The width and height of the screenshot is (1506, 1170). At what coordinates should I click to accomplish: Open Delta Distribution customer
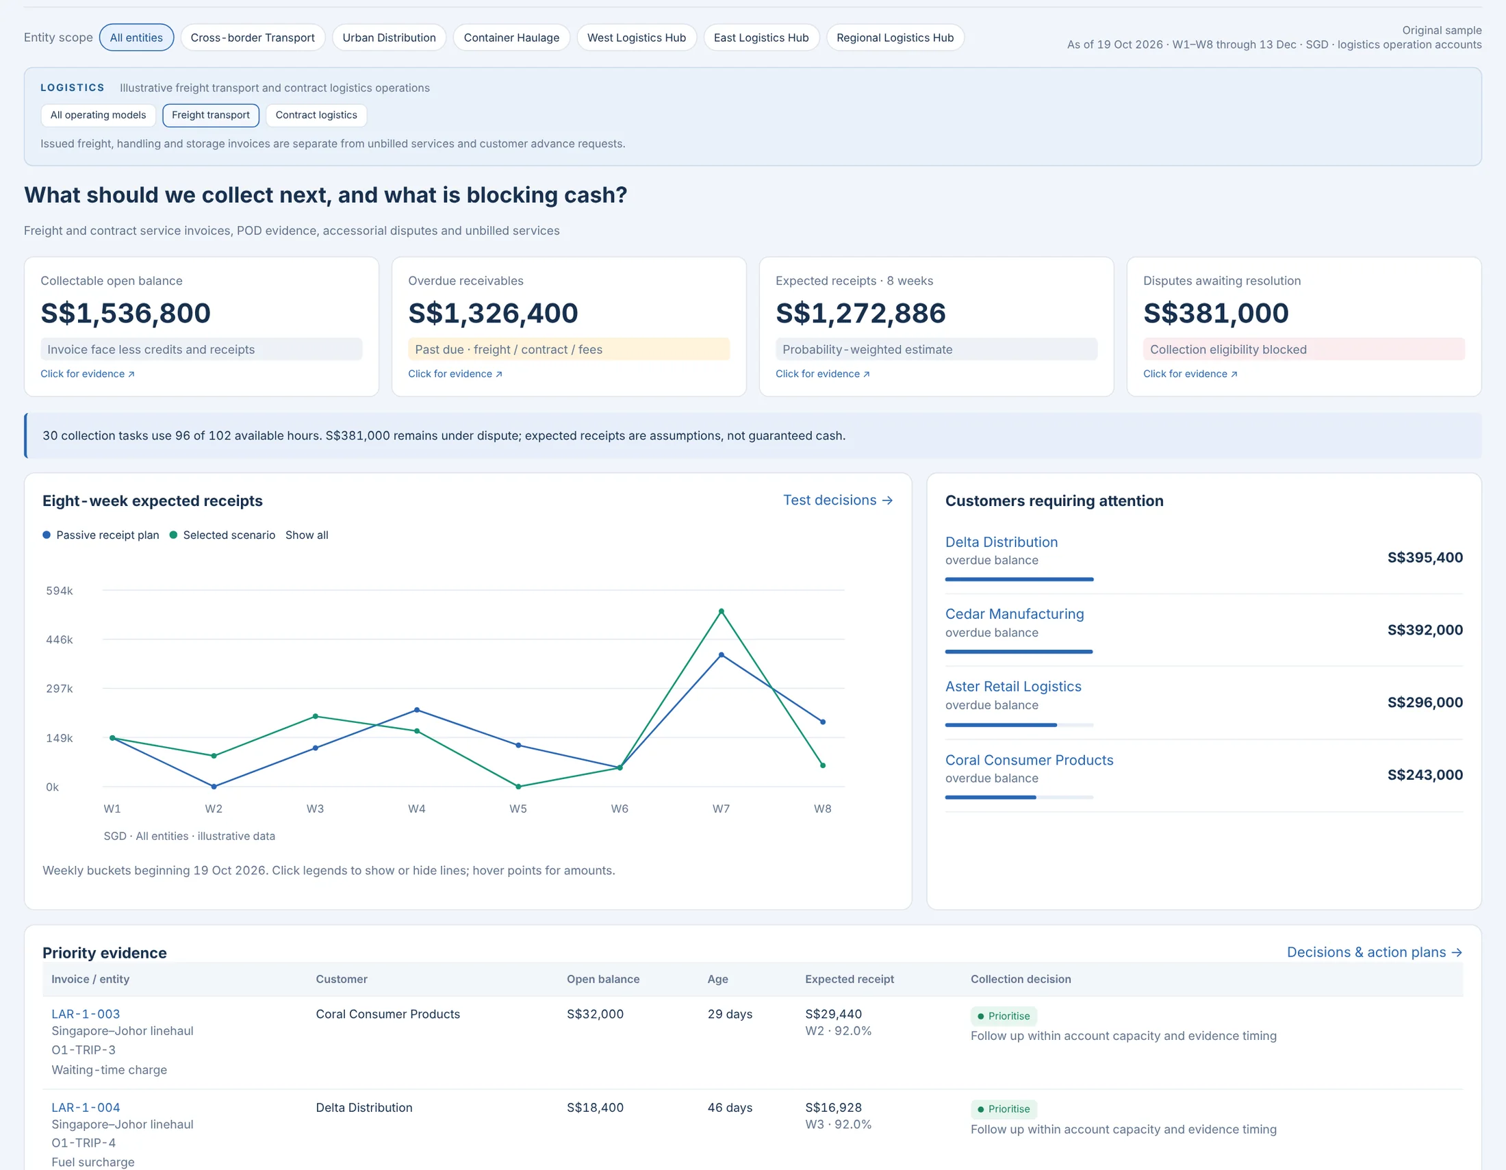[1001, 542]
